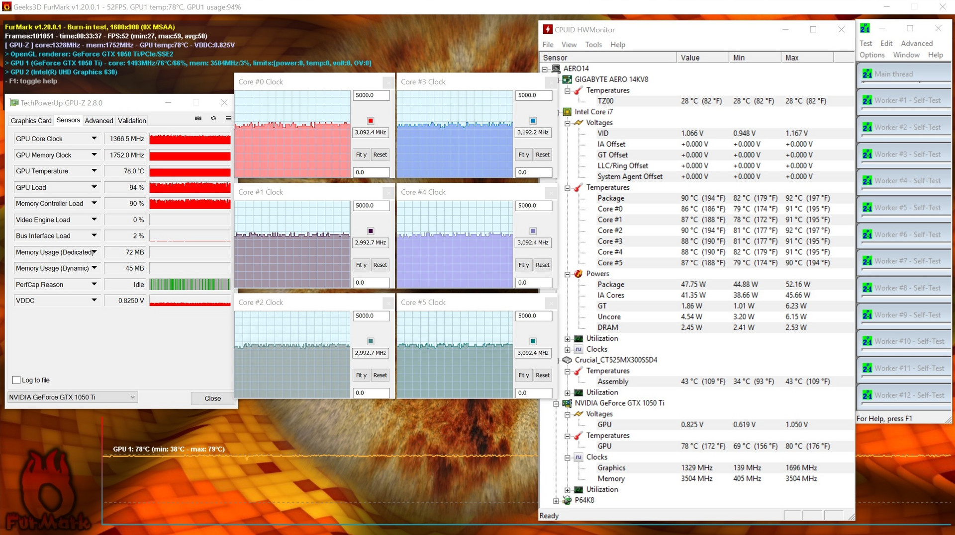Collapse the Powers tree node

[568, 274]
